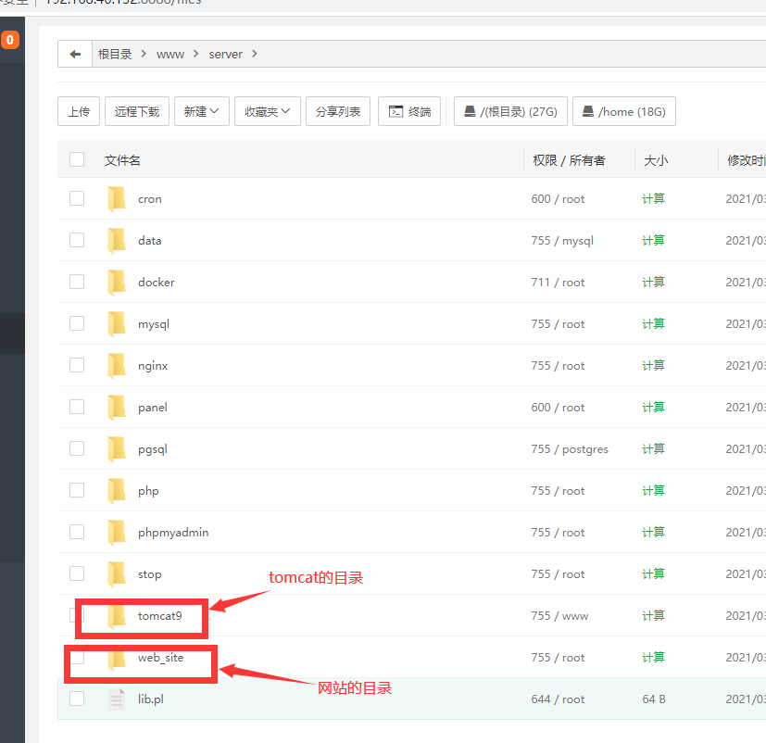Image resolution: width=766 pixels, height=743 pixels.
Task: Open the mysql folder icon
Action: tap(115, 322)
